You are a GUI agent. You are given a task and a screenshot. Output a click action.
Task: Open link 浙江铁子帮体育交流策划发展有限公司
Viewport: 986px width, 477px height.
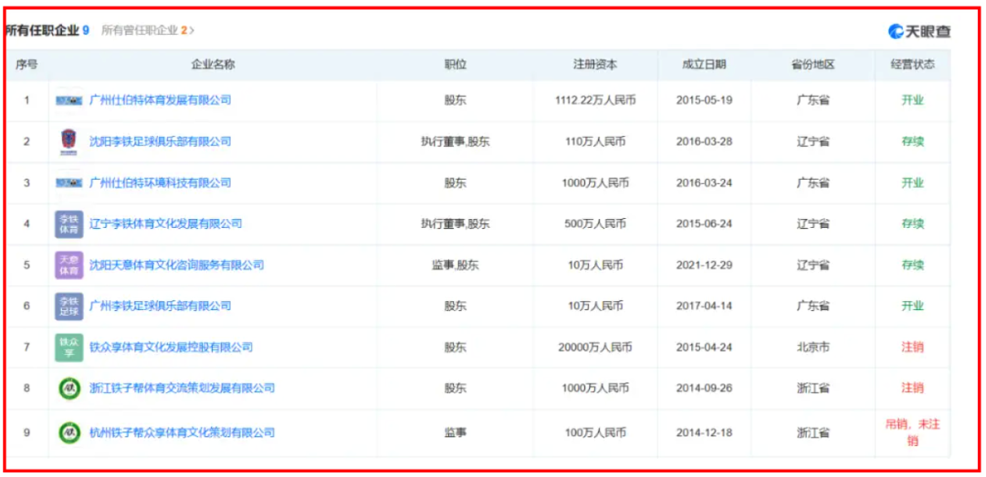coord(182,389)
